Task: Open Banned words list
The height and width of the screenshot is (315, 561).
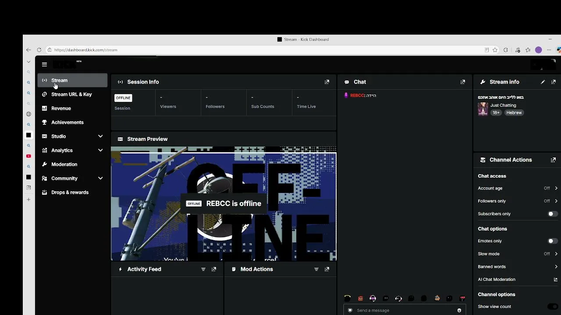Action: click(x=518, y=267)
